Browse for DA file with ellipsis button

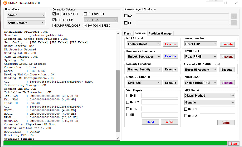234,16
